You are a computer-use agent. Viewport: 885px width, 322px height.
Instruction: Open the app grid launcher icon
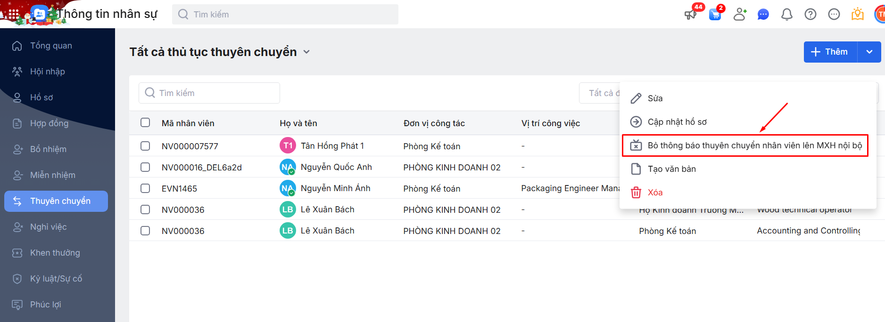pyautogui.click(x=14, y=15)
